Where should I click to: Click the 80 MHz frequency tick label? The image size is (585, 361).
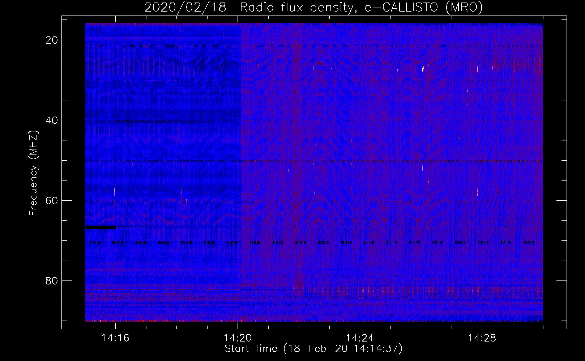[52, 281]
